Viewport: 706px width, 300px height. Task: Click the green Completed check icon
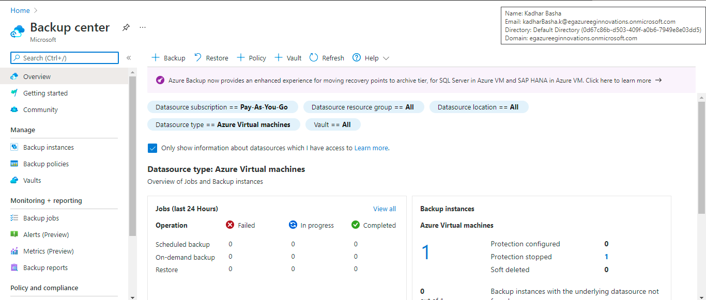point(356,225)
